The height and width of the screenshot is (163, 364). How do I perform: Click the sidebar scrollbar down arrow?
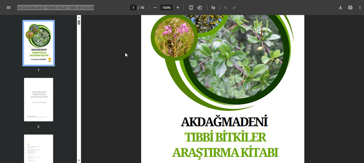(79, 160)
